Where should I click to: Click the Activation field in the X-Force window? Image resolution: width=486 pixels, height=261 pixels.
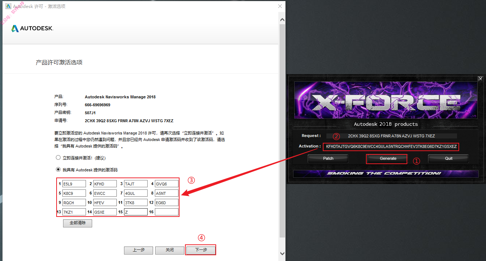coord(391,147)
